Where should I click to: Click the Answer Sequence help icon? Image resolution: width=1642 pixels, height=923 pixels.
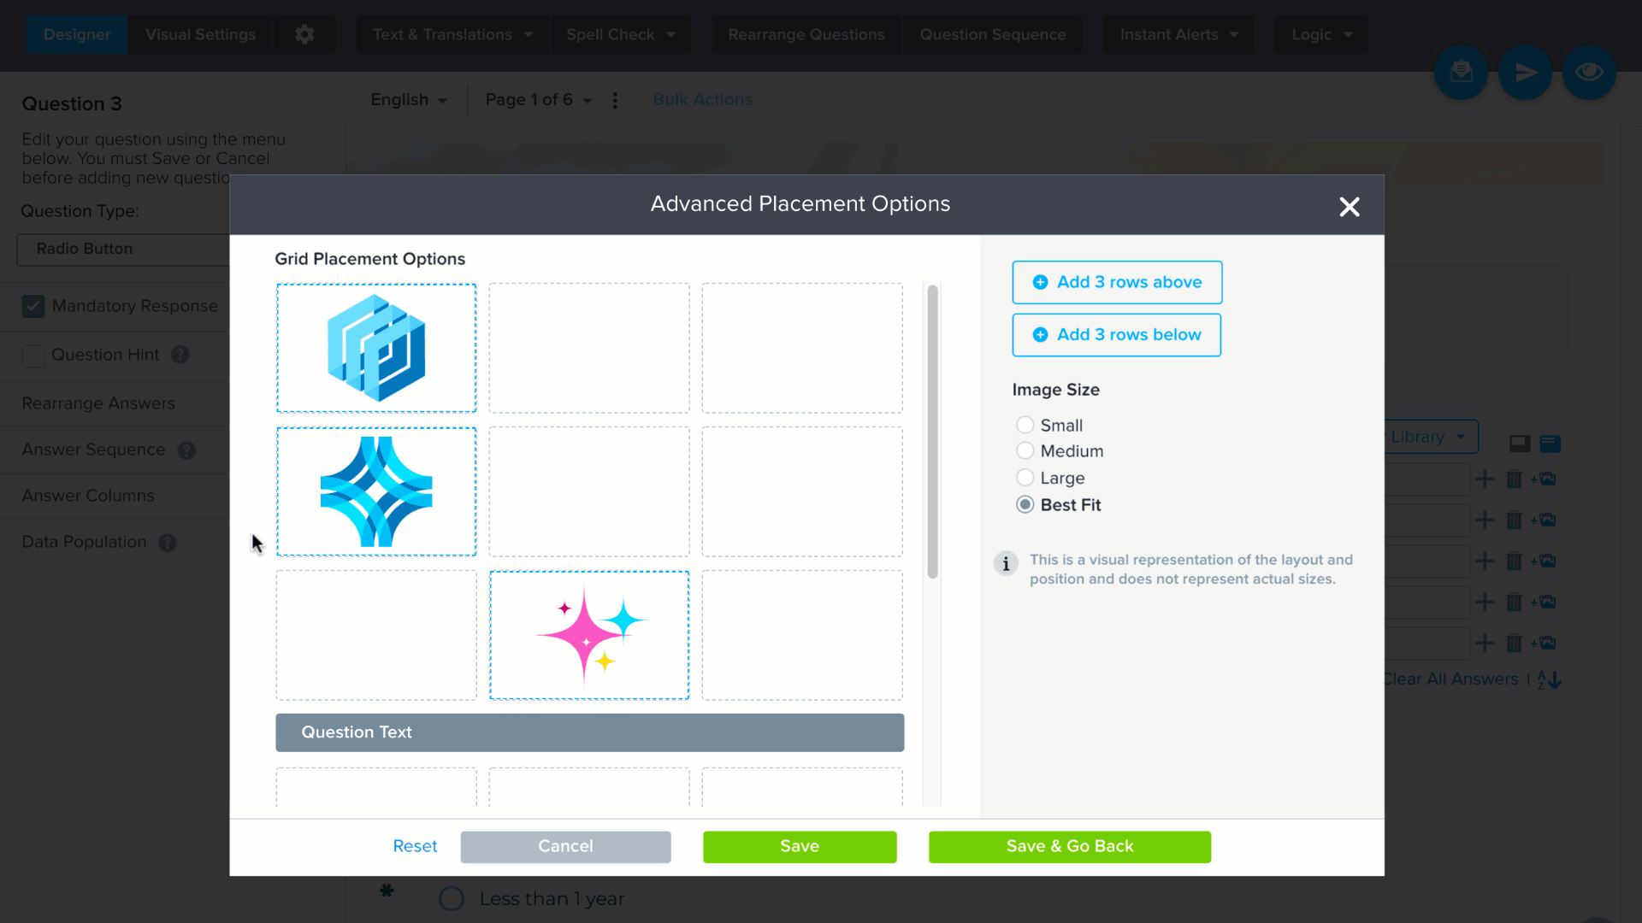click(186, 450)
